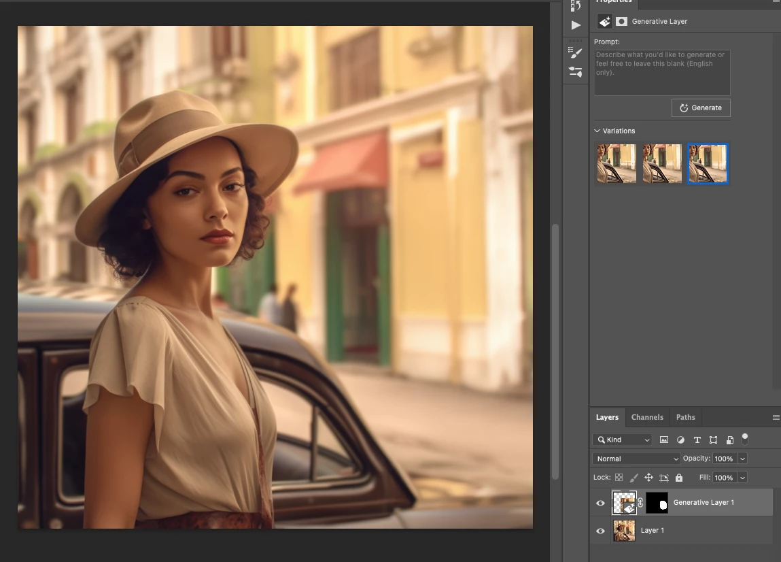Open the Normal blend mode dropdown
This screenshot has height=562, width=781.
636,459
